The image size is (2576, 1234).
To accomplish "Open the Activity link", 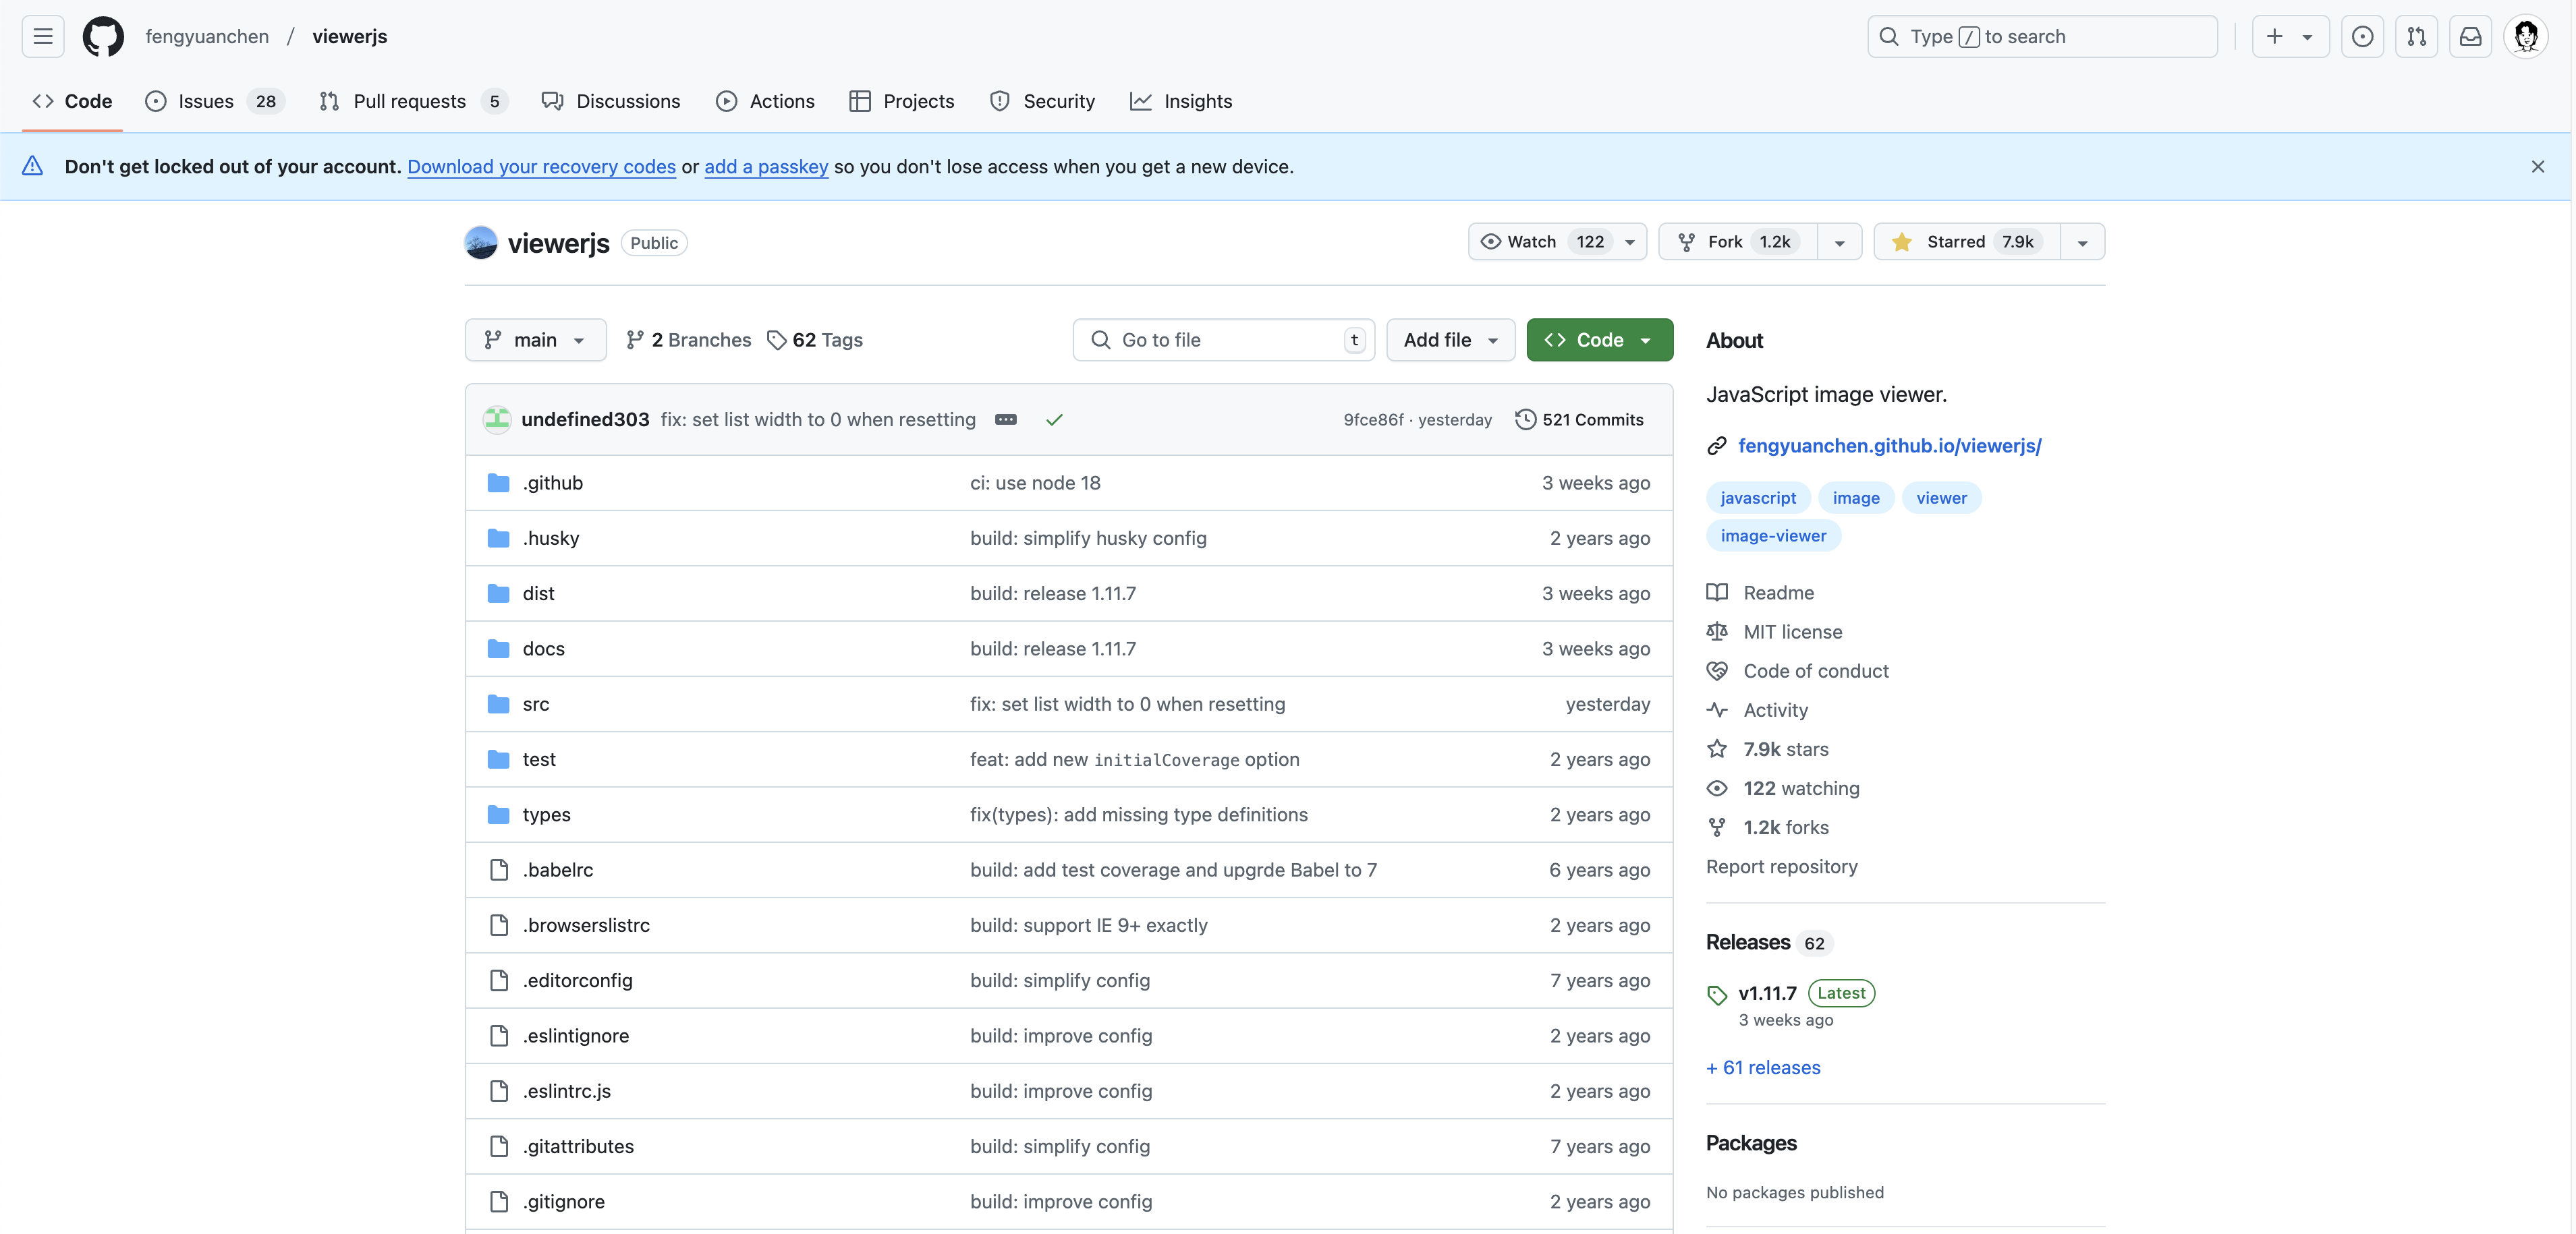I will tap(1757, 709).
